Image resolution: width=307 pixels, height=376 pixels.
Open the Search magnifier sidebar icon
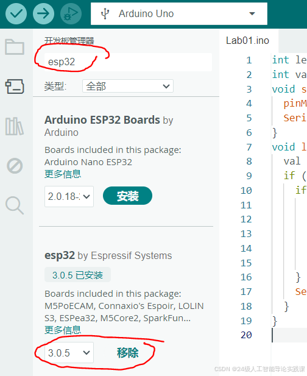[x=15, y=205]
